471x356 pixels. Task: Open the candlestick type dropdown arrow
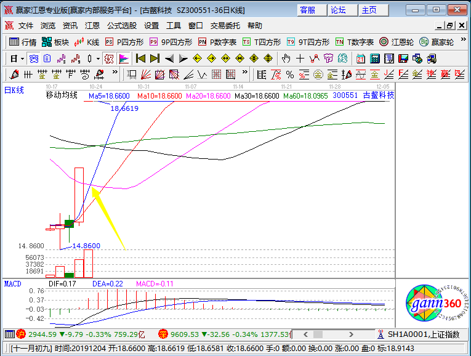[x=98, y=59]
